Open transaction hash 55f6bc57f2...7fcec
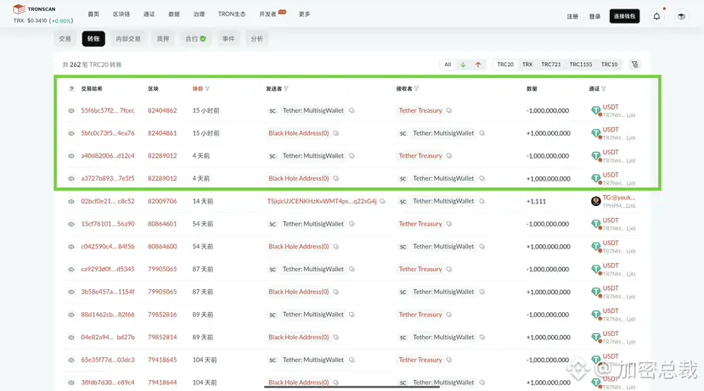The image size is (704, 391). coord(108,111)
